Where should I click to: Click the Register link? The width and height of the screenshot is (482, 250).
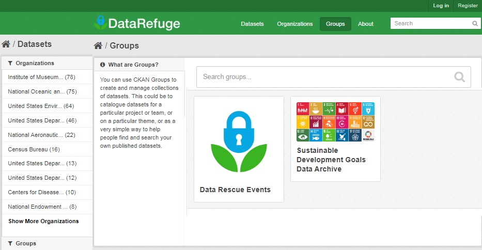468,6
